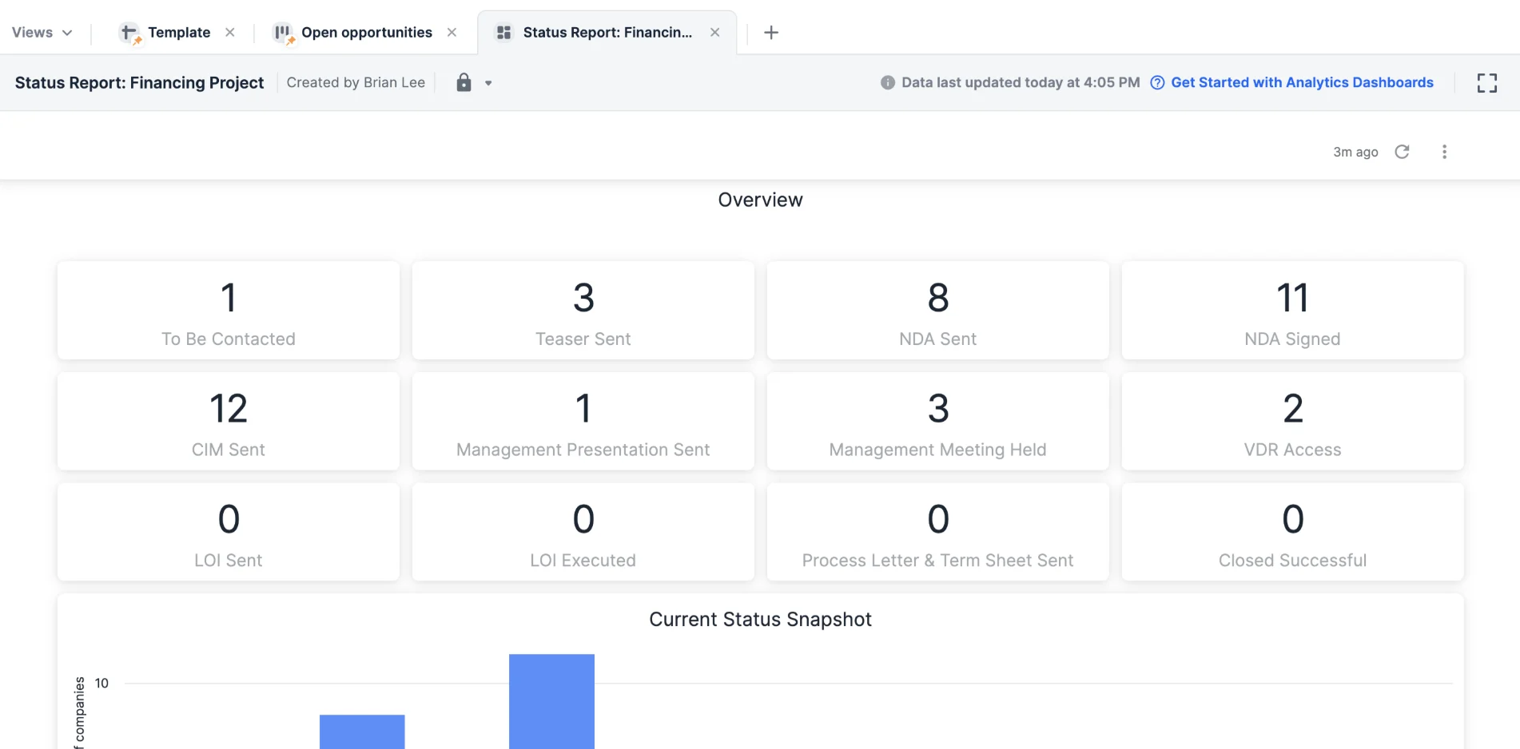Click the Created by Brian Lee text
This screenshot has height=749, width=1520.
pyautogui.click(x=356, y=82)
